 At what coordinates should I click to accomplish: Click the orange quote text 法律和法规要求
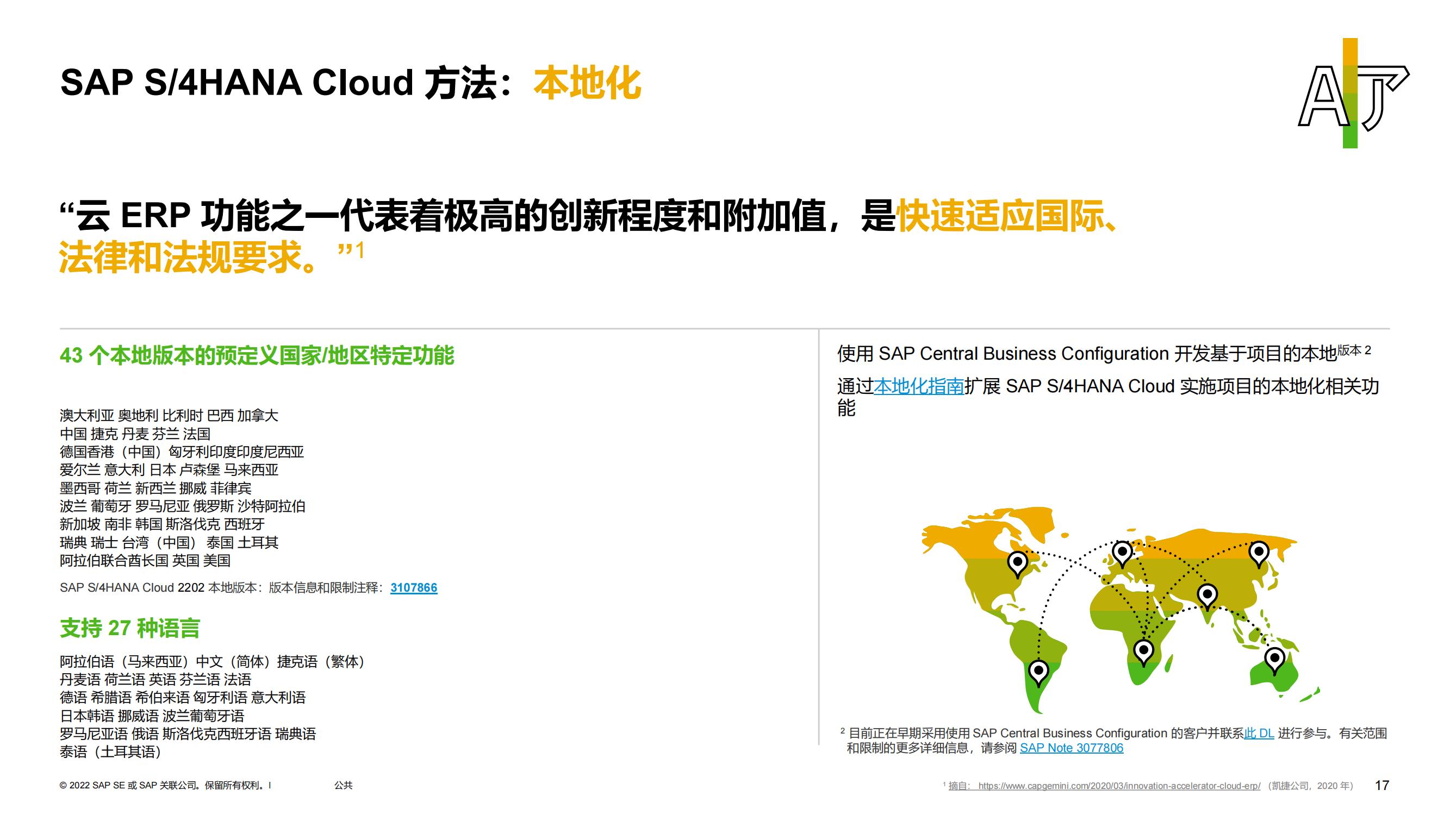pyautogui.click(x=189, y=258)
